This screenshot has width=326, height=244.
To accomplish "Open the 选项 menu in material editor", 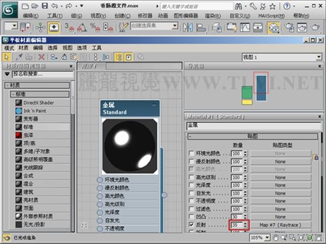I will (81, 48).
